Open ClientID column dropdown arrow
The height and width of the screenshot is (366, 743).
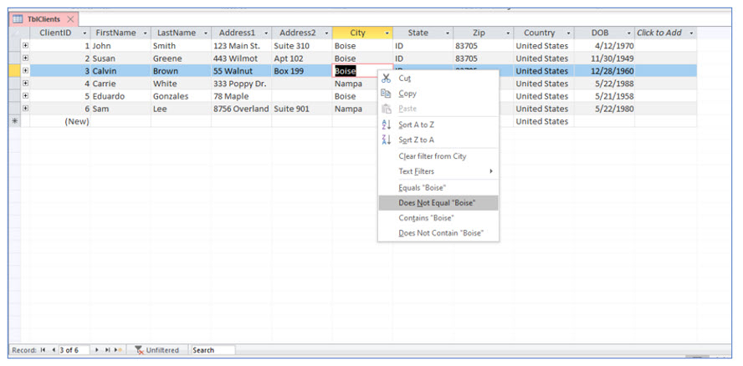point(85,33)
